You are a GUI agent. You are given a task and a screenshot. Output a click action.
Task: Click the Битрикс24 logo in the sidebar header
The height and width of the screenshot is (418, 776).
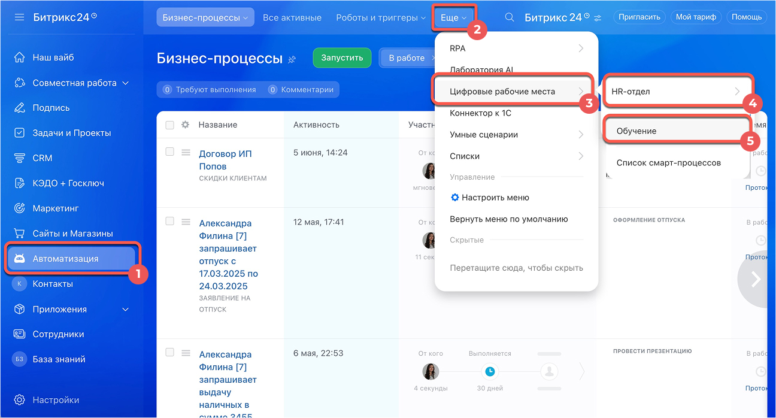(64, 17)
